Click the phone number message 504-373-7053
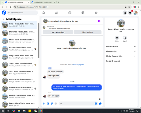This screenshot has width=141, height=113. coord(54,96)
